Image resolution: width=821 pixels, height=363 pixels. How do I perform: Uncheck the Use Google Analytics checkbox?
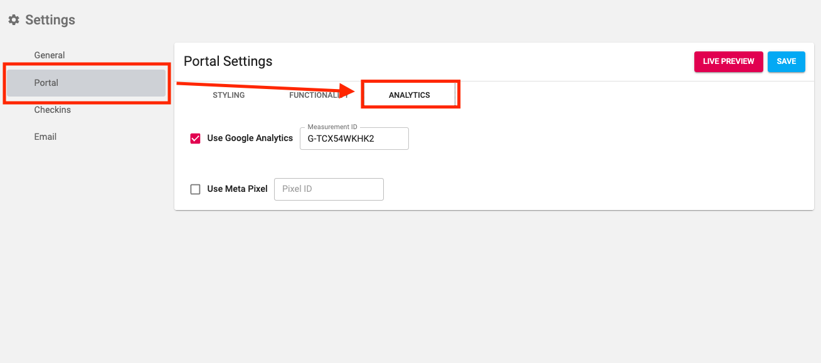coord(195,139)
